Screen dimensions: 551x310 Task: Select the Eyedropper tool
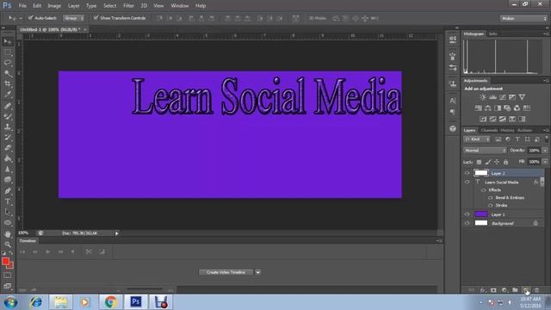click(8, 95)
